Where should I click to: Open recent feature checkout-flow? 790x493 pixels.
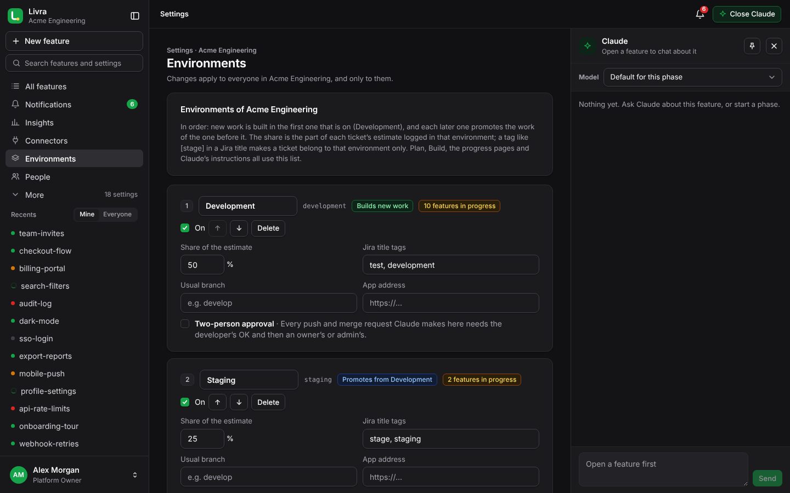(74, 251)
